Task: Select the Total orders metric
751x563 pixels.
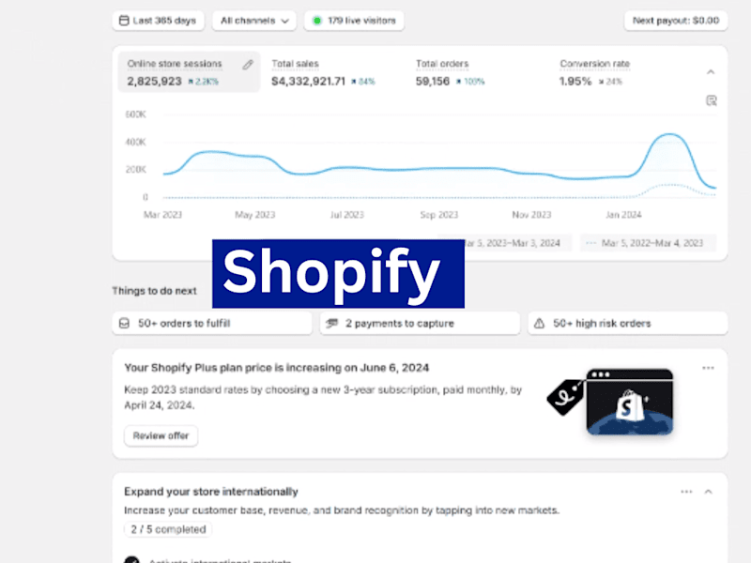Action: pos(451,73)
